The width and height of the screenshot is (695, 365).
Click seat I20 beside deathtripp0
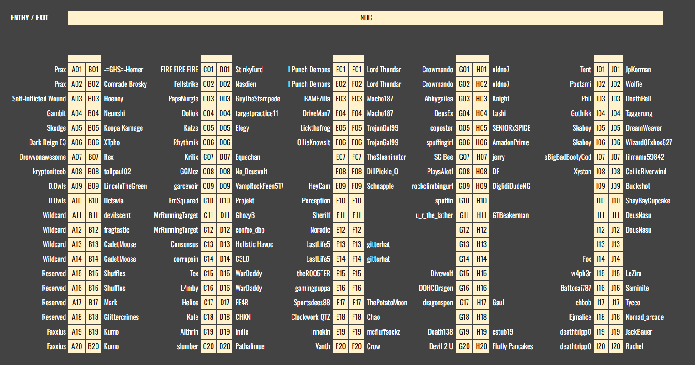coord(601,346)
